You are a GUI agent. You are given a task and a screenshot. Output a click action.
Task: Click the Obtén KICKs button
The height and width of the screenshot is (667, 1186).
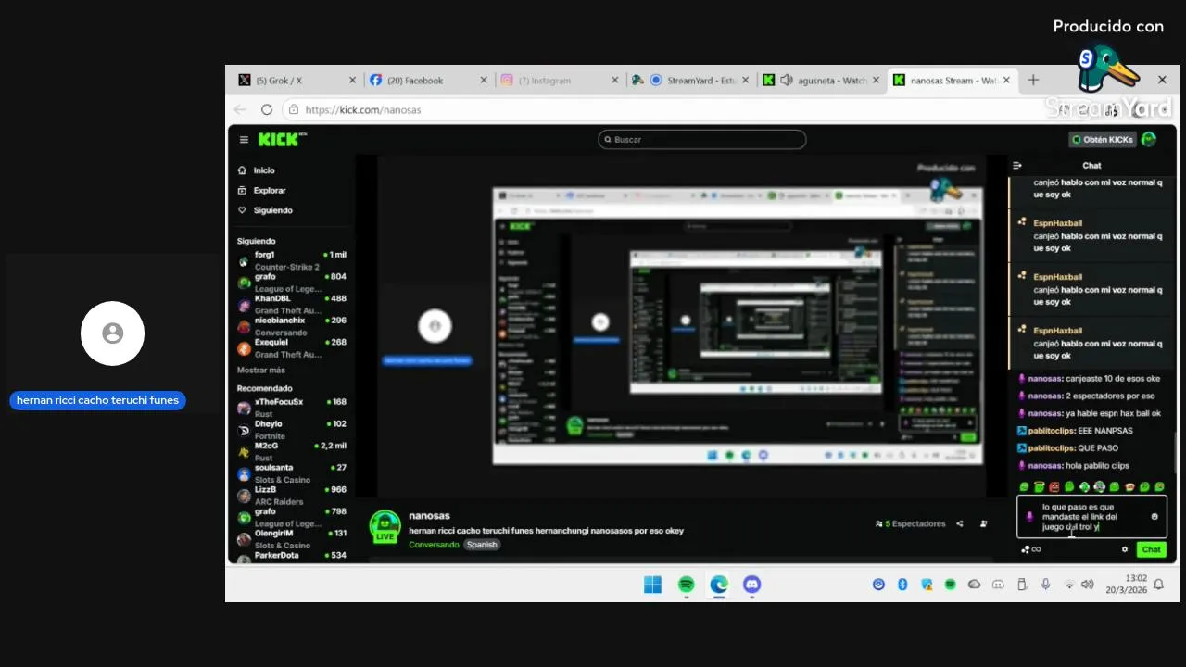(1102, 140)
